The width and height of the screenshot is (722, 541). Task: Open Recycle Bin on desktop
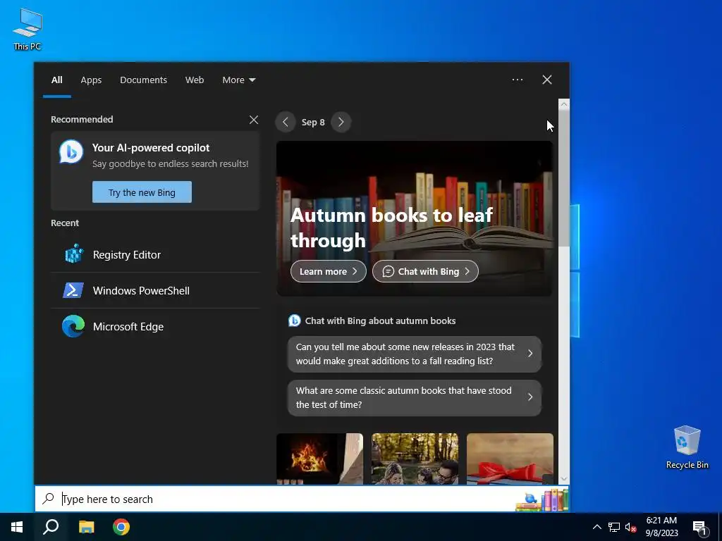[687, 447]
